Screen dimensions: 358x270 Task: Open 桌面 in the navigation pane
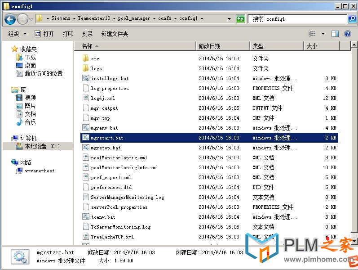point(26,65)
